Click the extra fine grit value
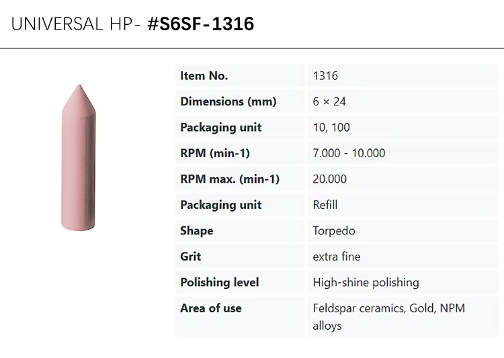The image size is (504, 358). (337, 257)
